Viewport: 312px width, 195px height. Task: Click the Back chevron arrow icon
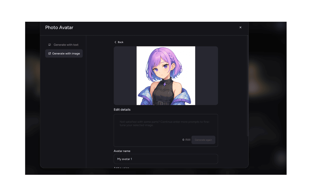point(115,42)
